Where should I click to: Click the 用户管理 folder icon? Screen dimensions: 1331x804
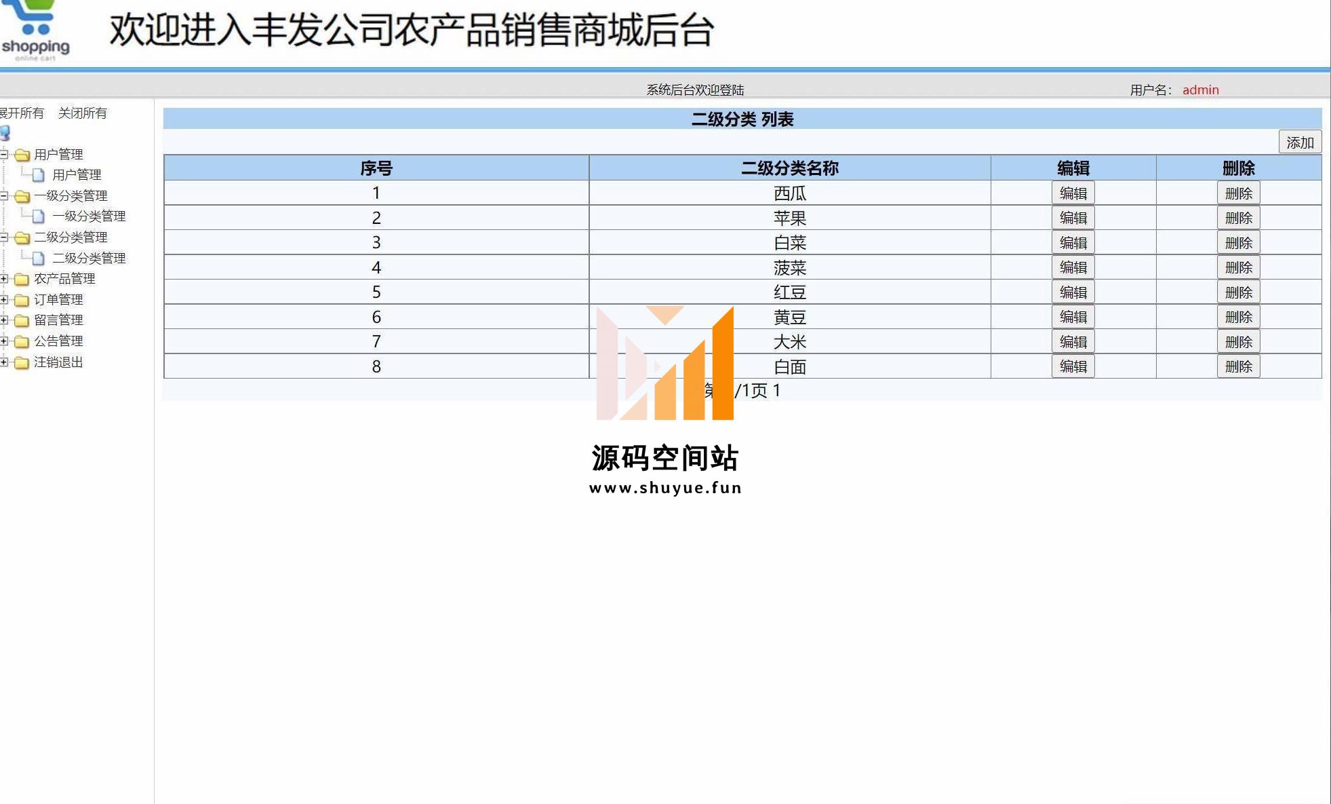[x=22, y=155]
